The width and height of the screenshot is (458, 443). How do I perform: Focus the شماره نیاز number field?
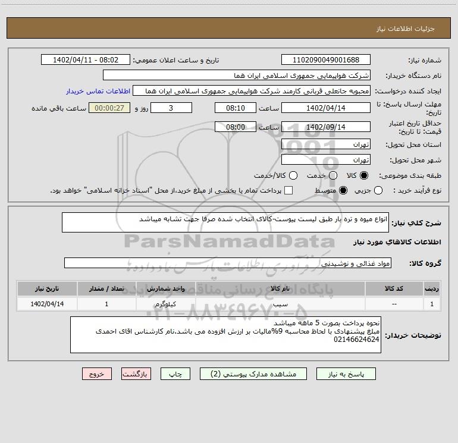click(x=326, y=60)
